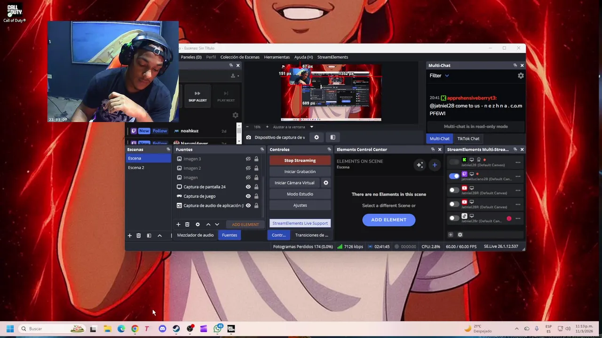Open Discord from the taskbar
Screen dimensions: 602x338
(x=162, y=329)
